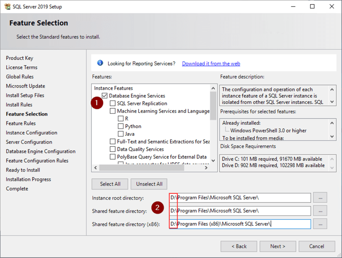Viewport: 342px width, 258px height.
Task: Browse for the instance root directory
Action: pyautogui.click(x=320, y=198)
